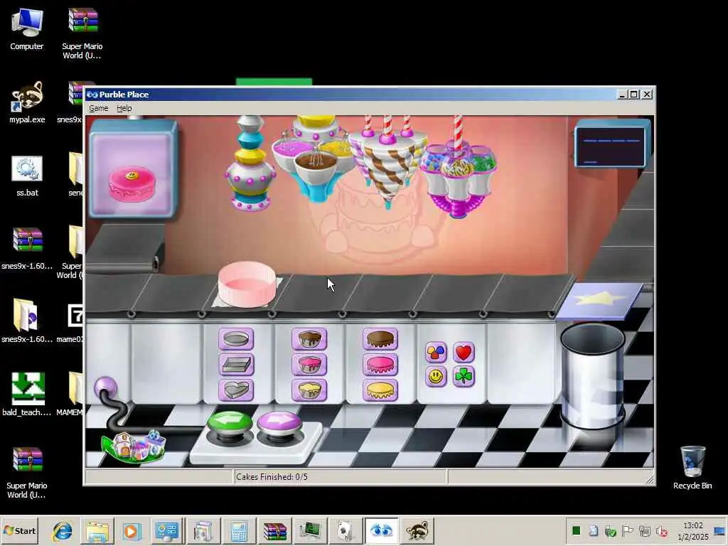Select ss.bat desktop file
This screenshot has width=728, height=546.
(x=27, y=176)
